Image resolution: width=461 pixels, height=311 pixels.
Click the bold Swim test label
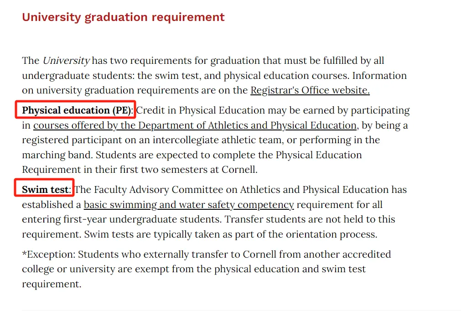click(x=45, y=190)
